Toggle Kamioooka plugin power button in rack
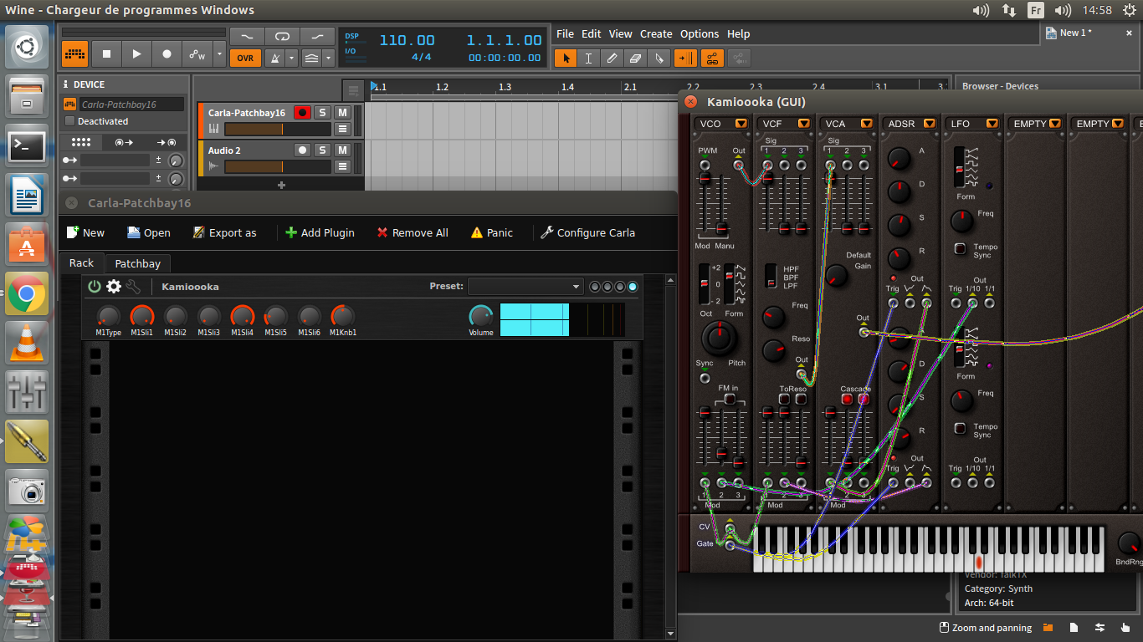Viewport: 1143px width, 642px height. click(95, 287)
